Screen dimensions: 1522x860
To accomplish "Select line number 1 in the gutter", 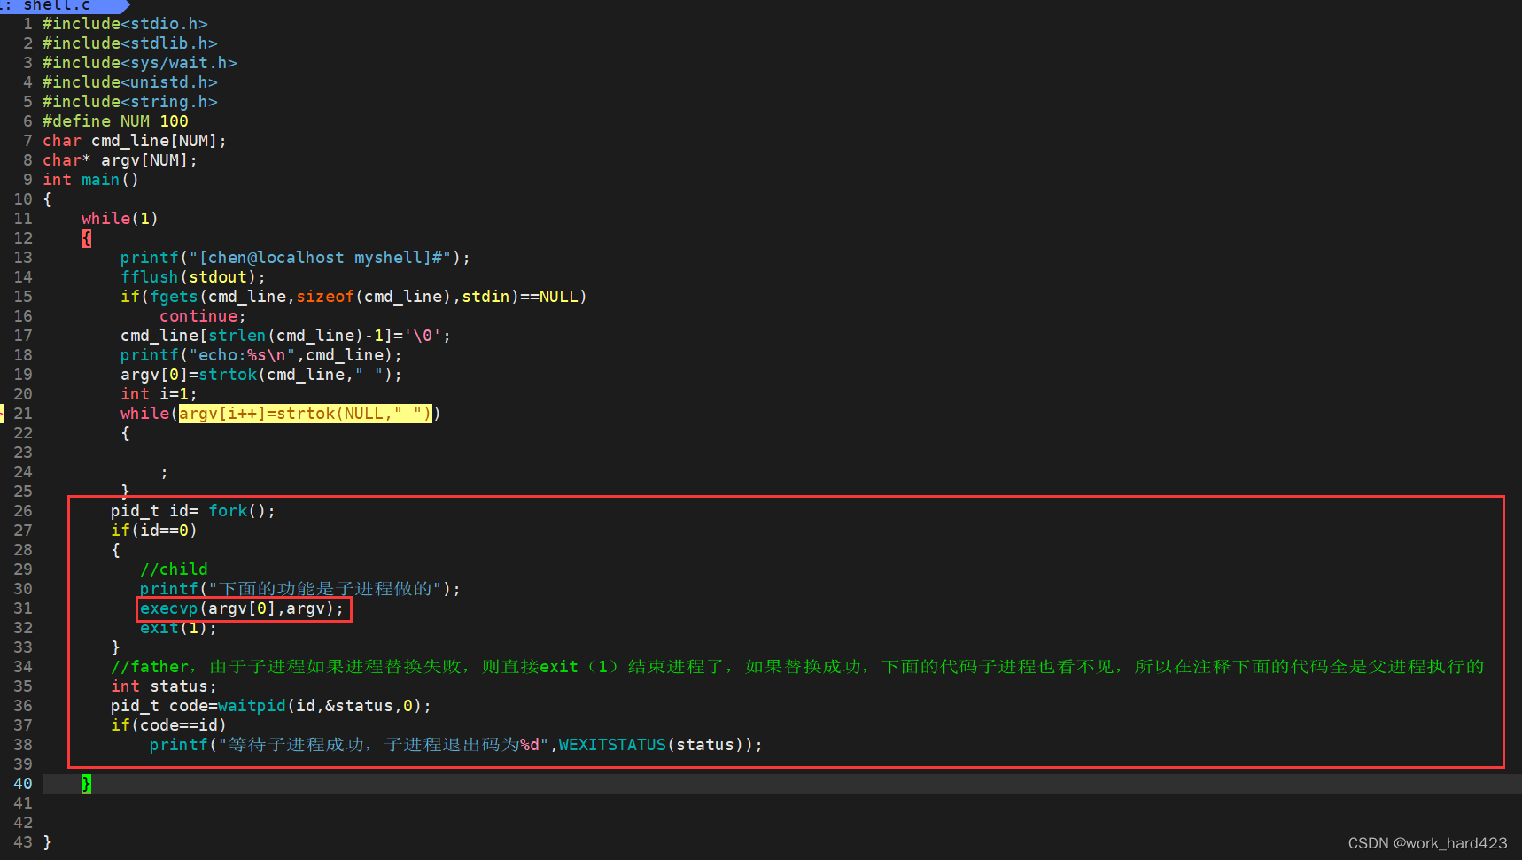I will [27, 23].
